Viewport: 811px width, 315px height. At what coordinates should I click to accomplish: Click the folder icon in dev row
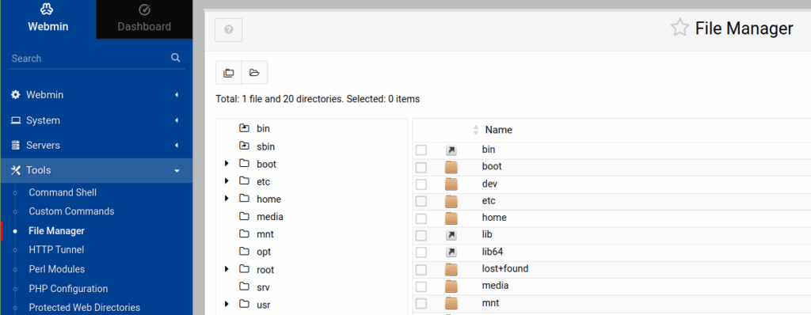point(451,184)
